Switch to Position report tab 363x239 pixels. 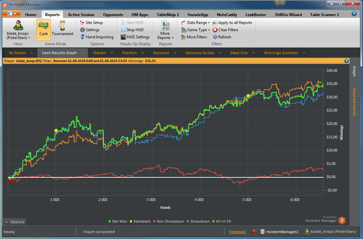(130, 53)
